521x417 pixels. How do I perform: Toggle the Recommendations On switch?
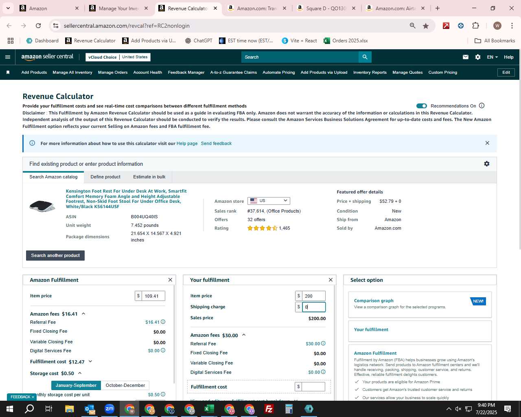pos(422,106)
